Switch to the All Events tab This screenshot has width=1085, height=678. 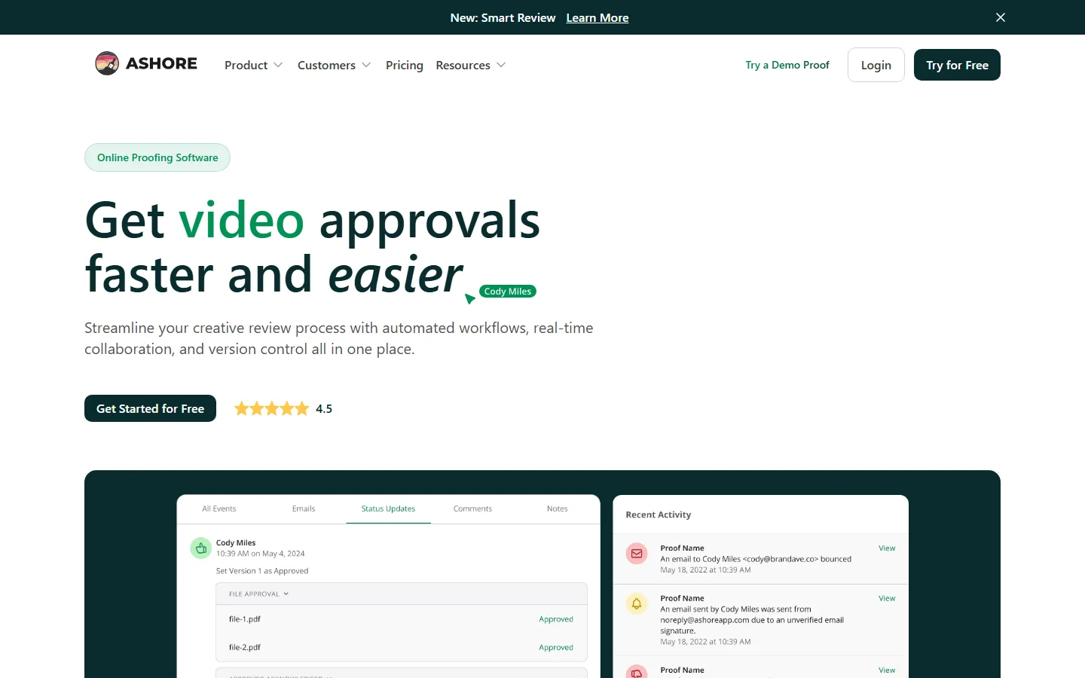click(219, 508)
